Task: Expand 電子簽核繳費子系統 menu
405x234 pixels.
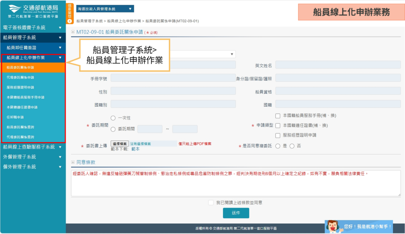Action: pos(33,28)
